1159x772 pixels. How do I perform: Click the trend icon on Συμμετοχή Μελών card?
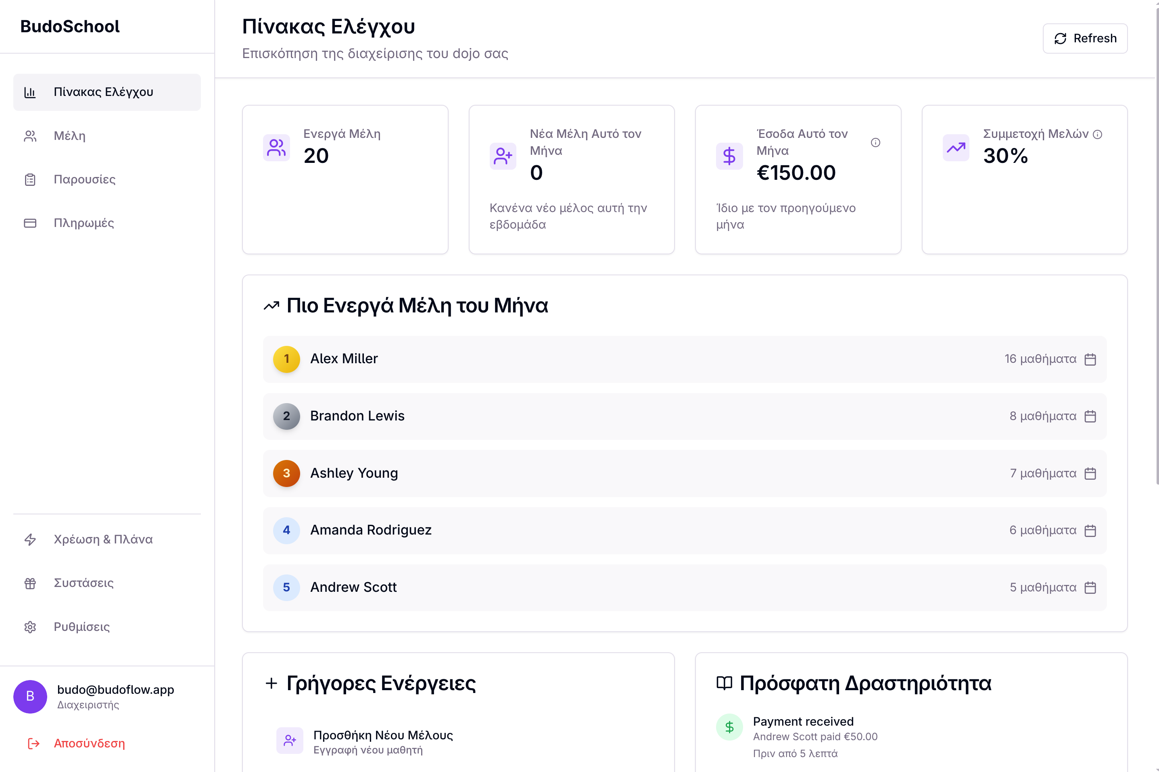[955, 147]
